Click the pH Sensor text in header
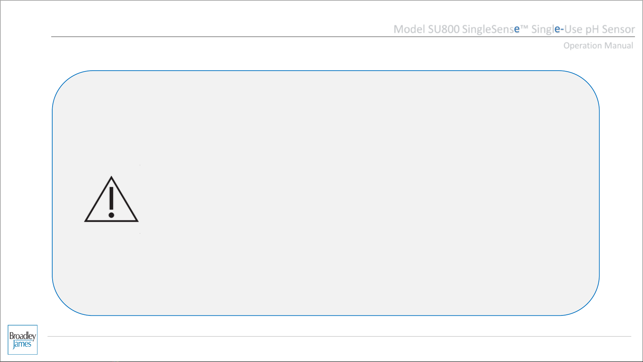The image size is (643, 362). (610, 29)
